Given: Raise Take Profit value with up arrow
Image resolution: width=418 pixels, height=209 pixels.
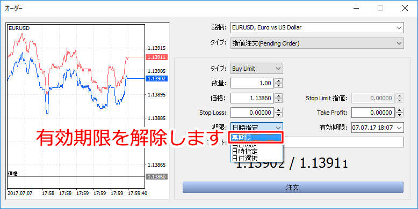Looking at the screenshot, I should [399, 110].
